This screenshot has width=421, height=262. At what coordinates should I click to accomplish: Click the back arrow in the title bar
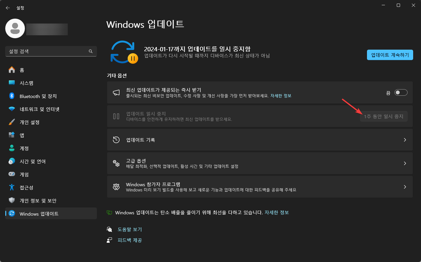coord(8,8)
